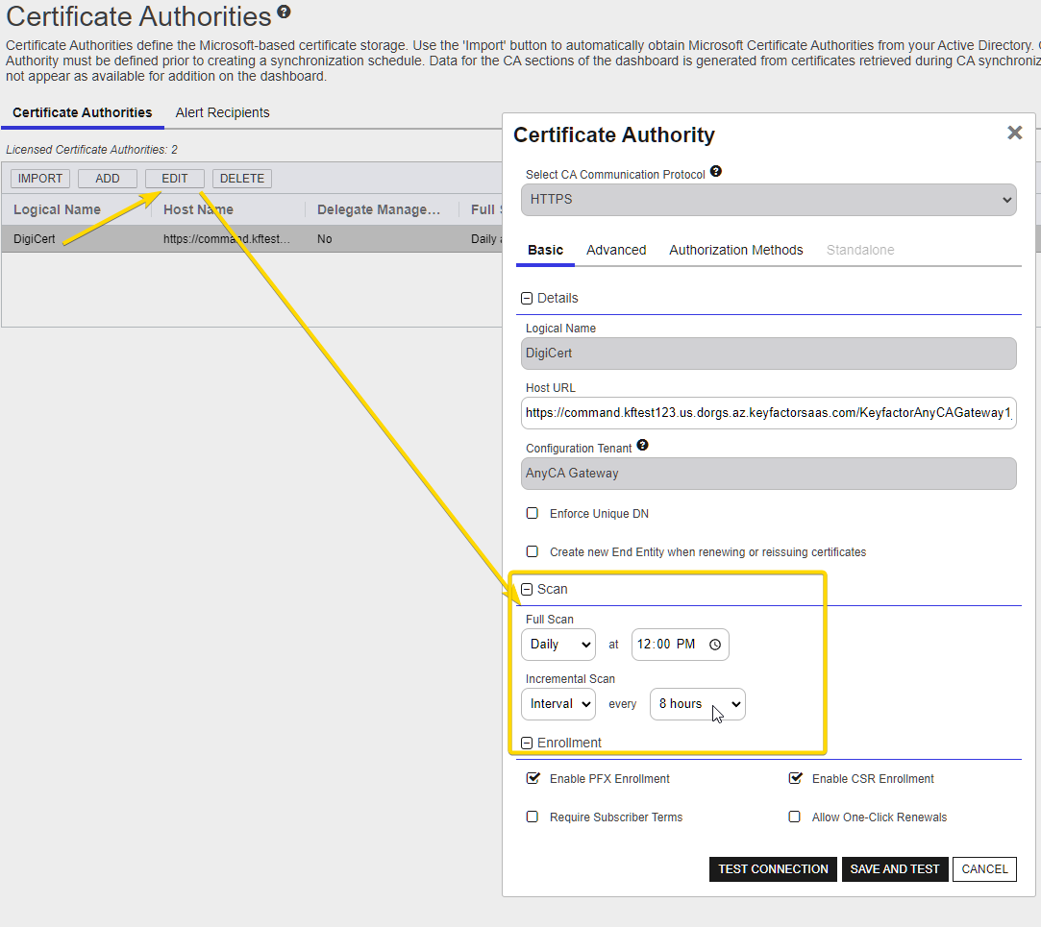Screen dimensions: 1041x927
Task: Toggle Allow One-Click Renewals checkbox
Action: click(x=795, y=817)
